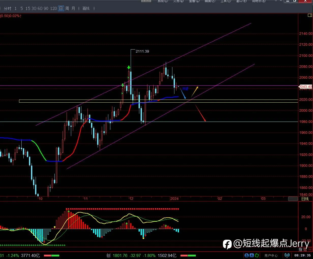
Task: Click the 02 month axis marker
Action: click(220, 199)
